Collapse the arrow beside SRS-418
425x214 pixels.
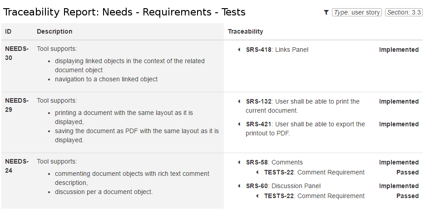click(239, 50)
